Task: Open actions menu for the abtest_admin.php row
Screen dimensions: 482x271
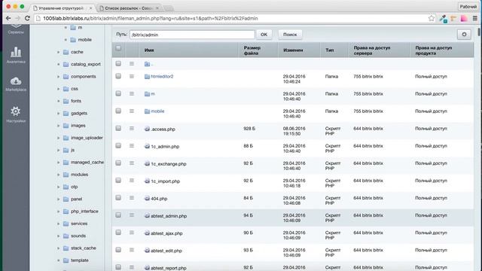Action: [x=132, y=215]
